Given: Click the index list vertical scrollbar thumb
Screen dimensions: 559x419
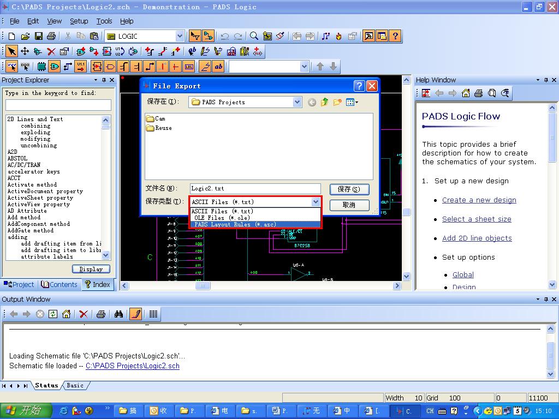Looking at the screenshot, I should click(x=105, y=127).
